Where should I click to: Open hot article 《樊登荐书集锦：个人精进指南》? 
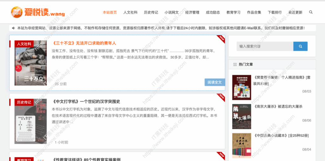[x=282, y=81]
